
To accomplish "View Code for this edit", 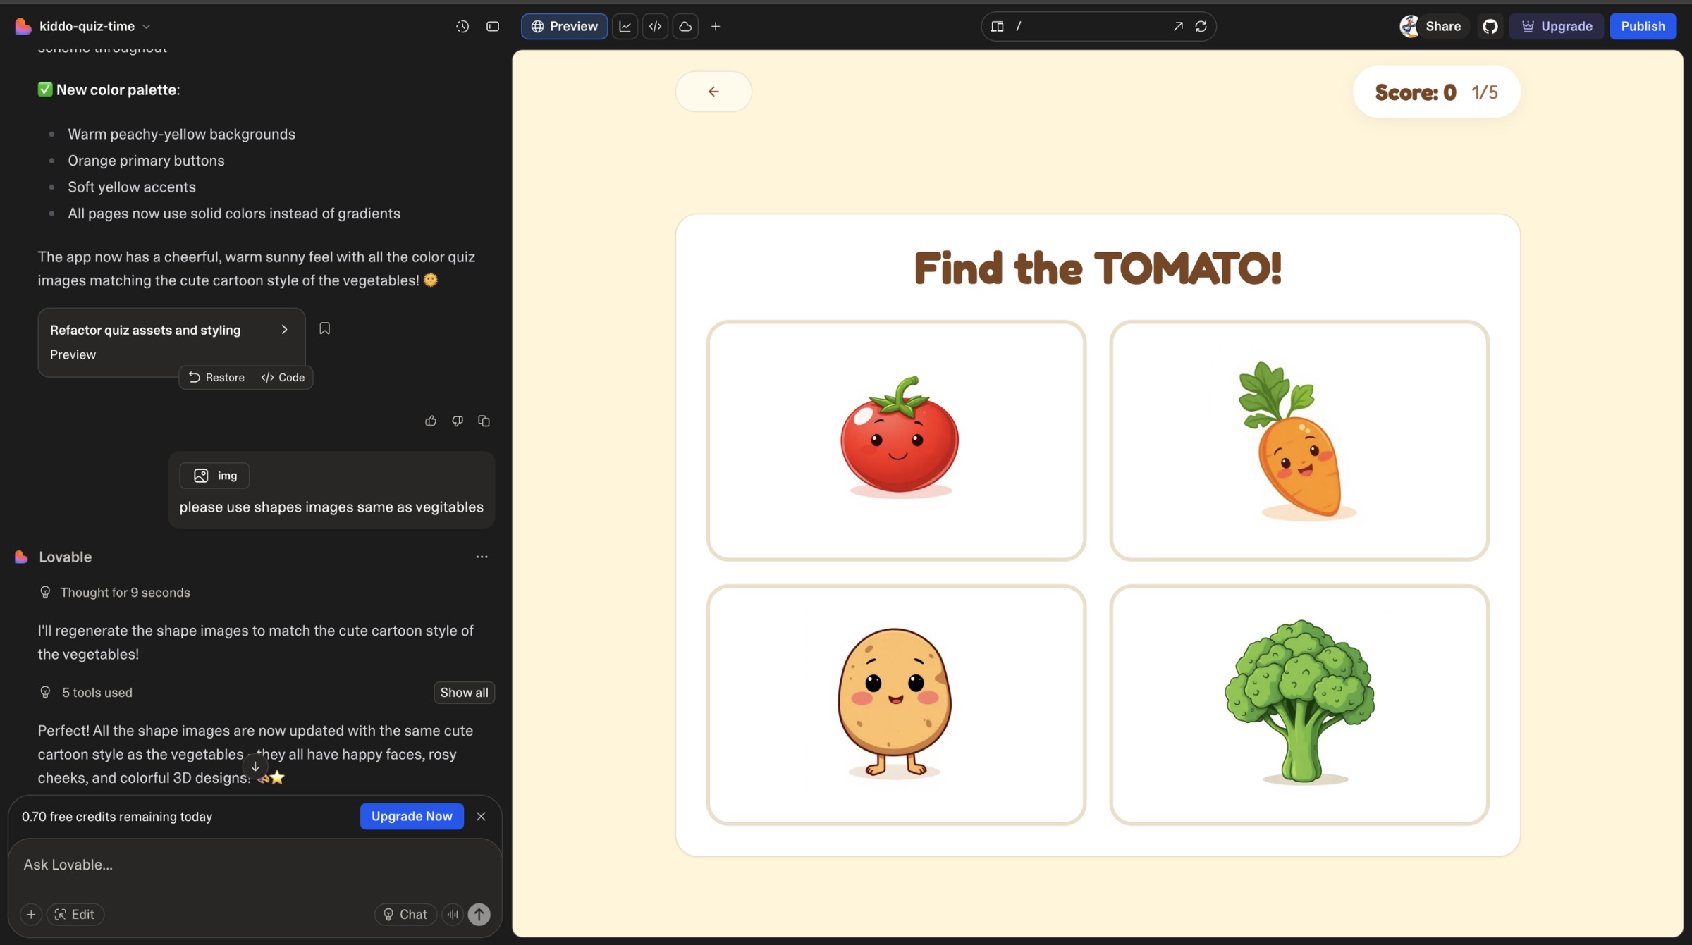I will pyautogui.click(x=283, y=377).
